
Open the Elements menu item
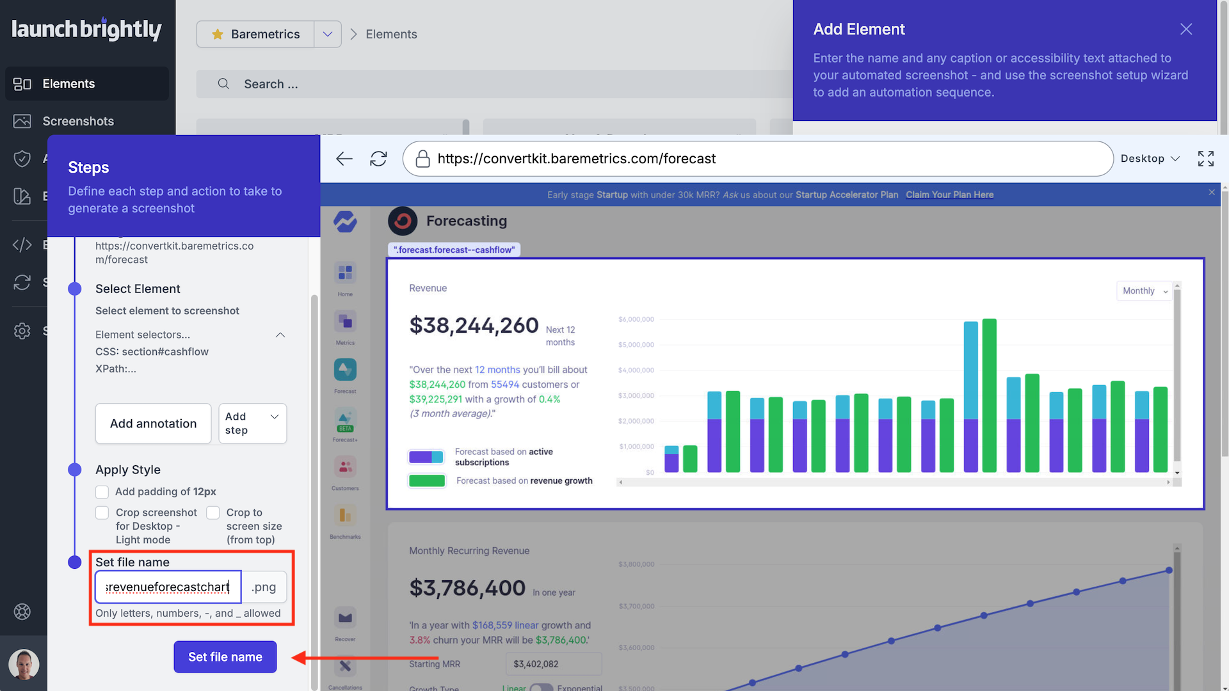click(68, 84)
